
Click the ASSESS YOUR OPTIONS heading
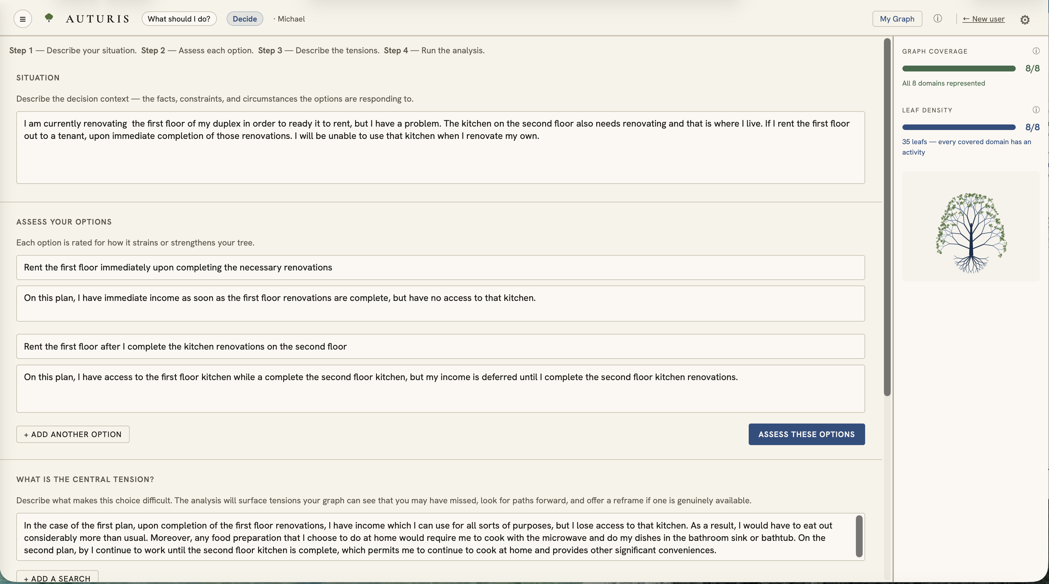64,222
